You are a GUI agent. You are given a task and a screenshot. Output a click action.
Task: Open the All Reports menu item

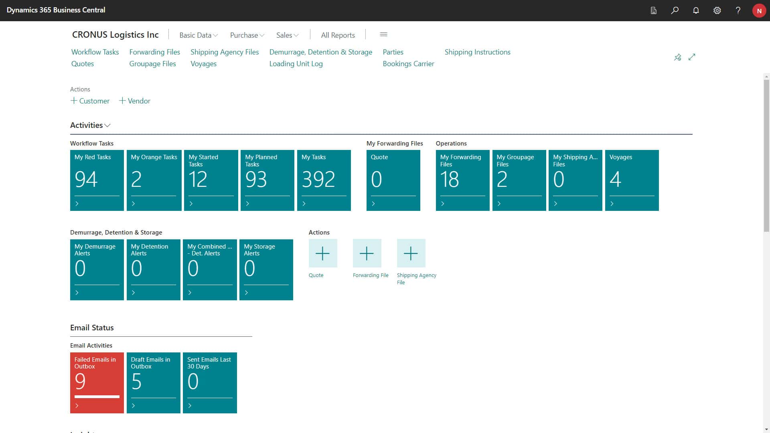[x=338, y=35]
